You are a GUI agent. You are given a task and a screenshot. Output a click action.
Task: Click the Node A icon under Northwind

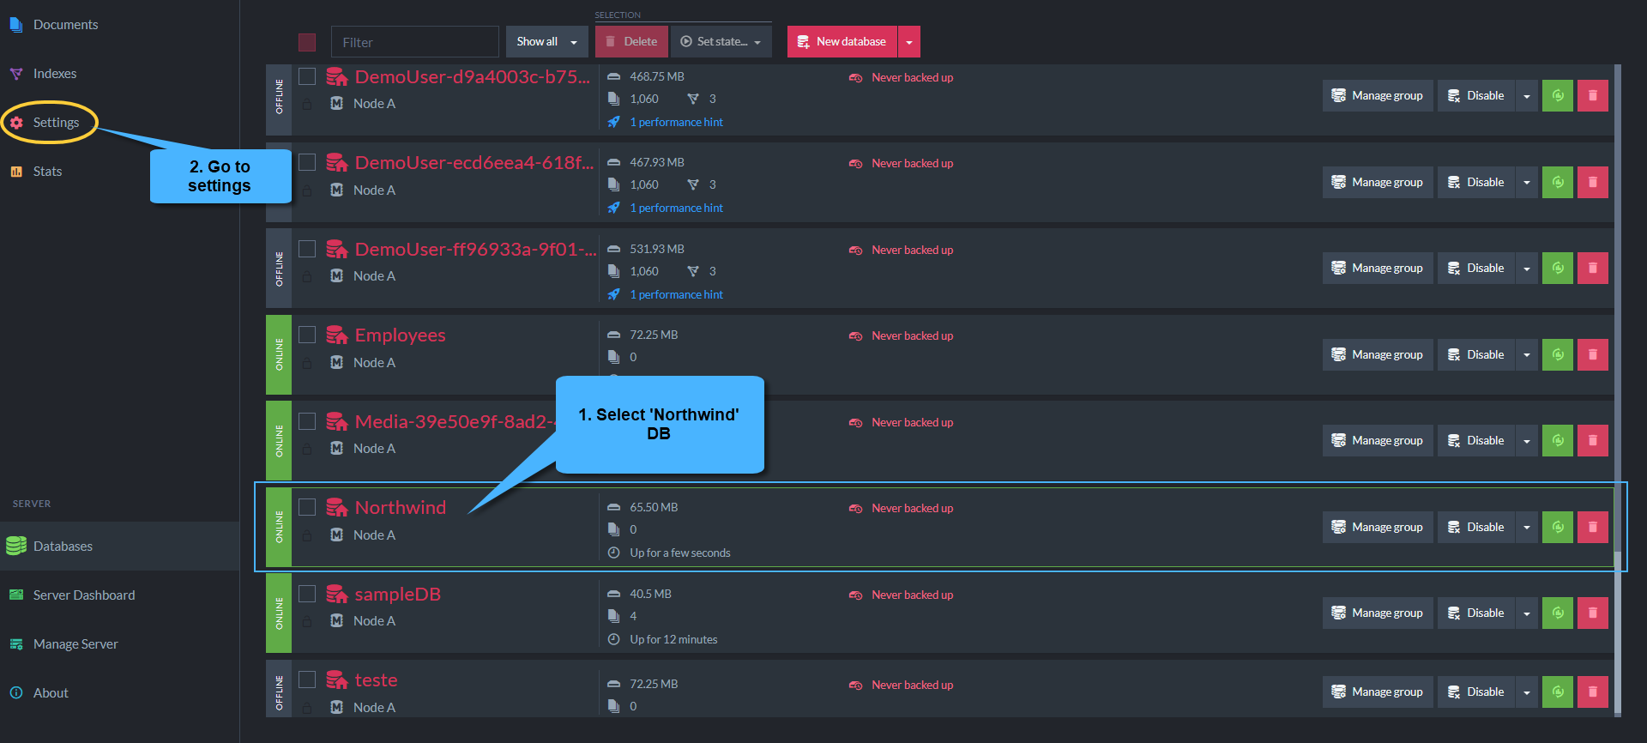(x=337, y=535)
